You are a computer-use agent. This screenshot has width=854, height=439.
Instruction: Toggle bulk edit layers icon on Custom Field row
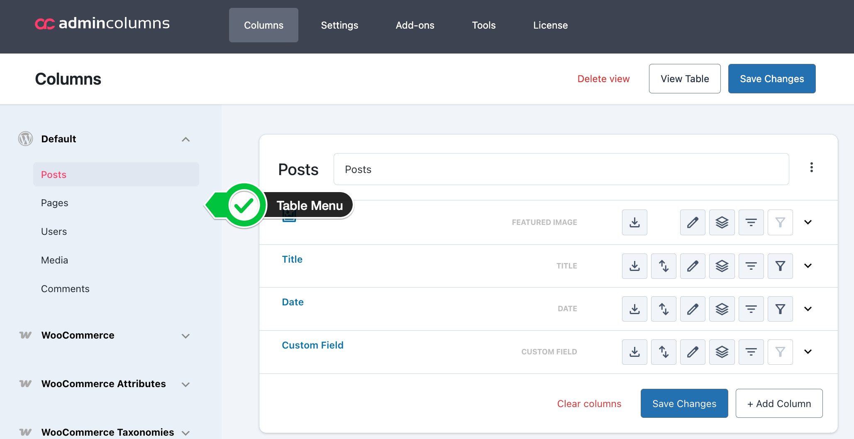pyautogui.click(x=722, y=352)
